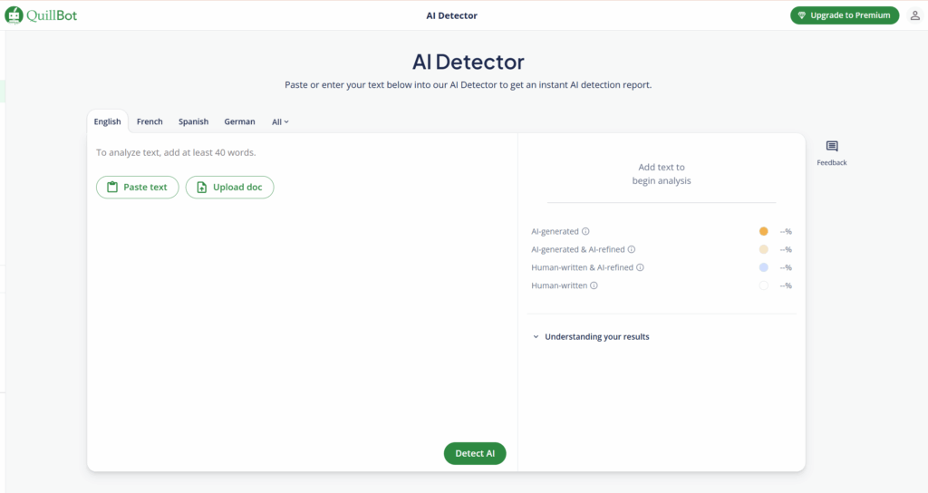Click the QuillBot logo icon
The image size is (928, 493).
[x=14, y=15]
